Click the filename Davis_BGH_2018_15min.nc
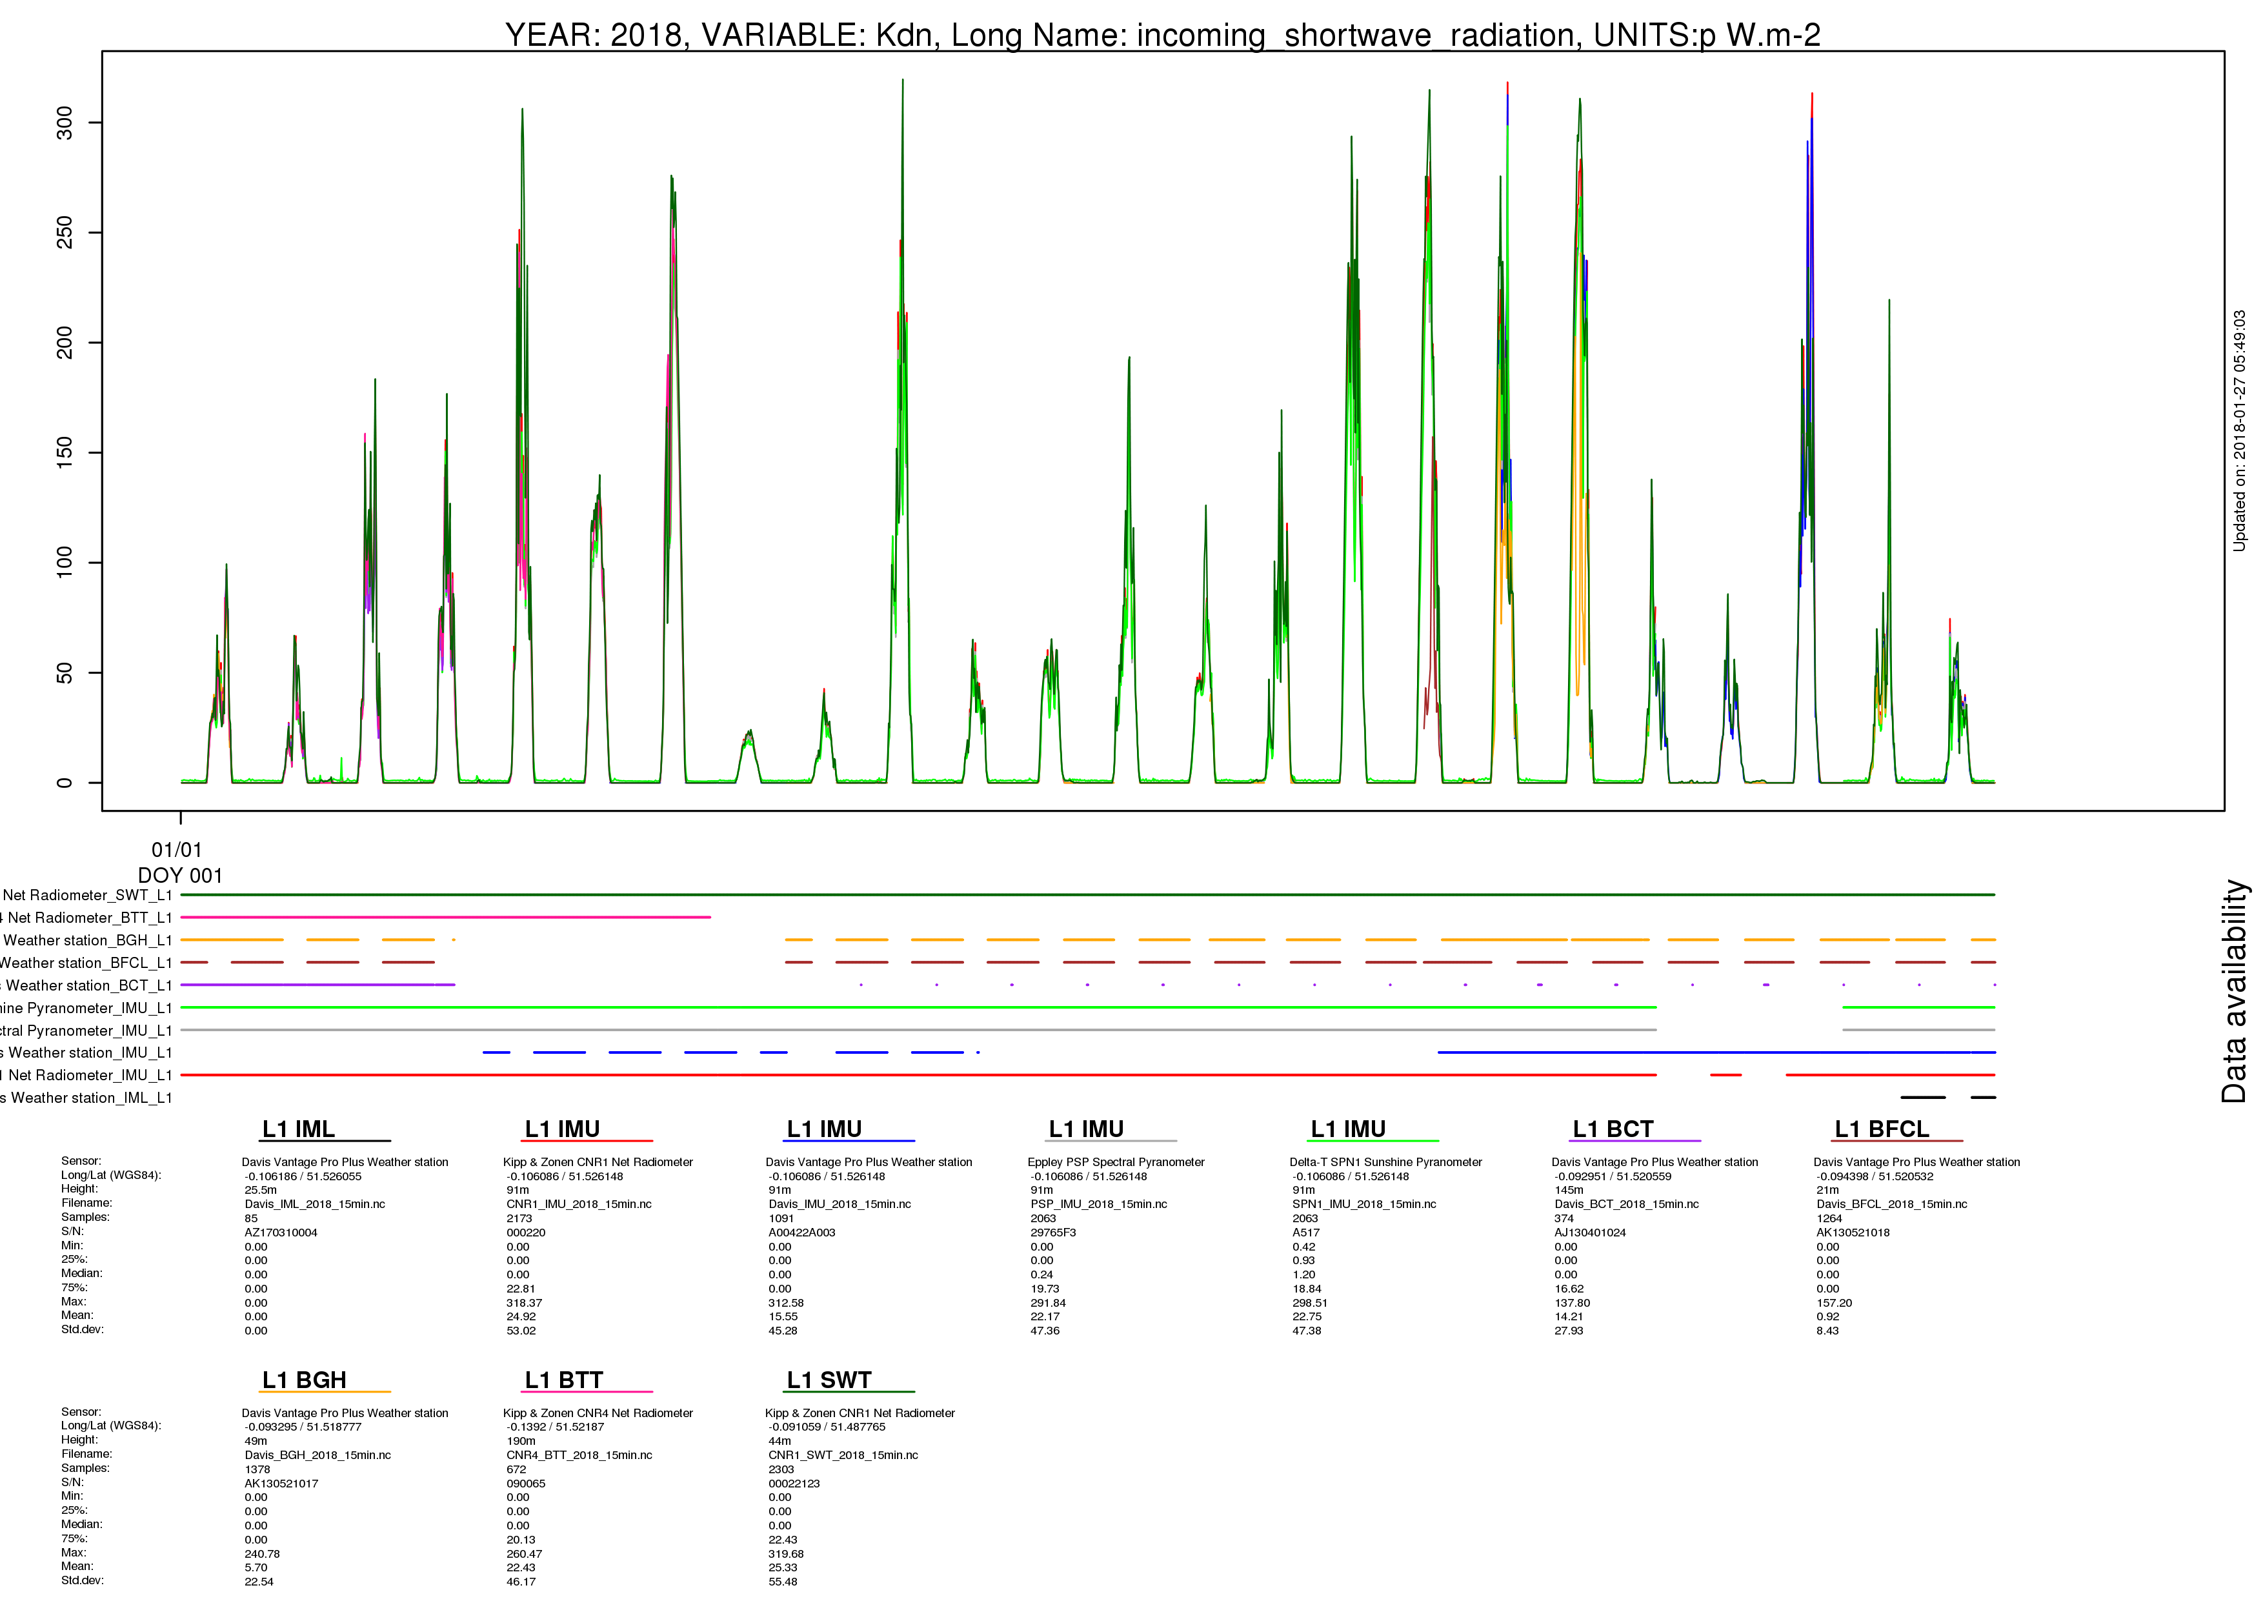This screenshot has height=1601, width=2263. point(318,1455)
